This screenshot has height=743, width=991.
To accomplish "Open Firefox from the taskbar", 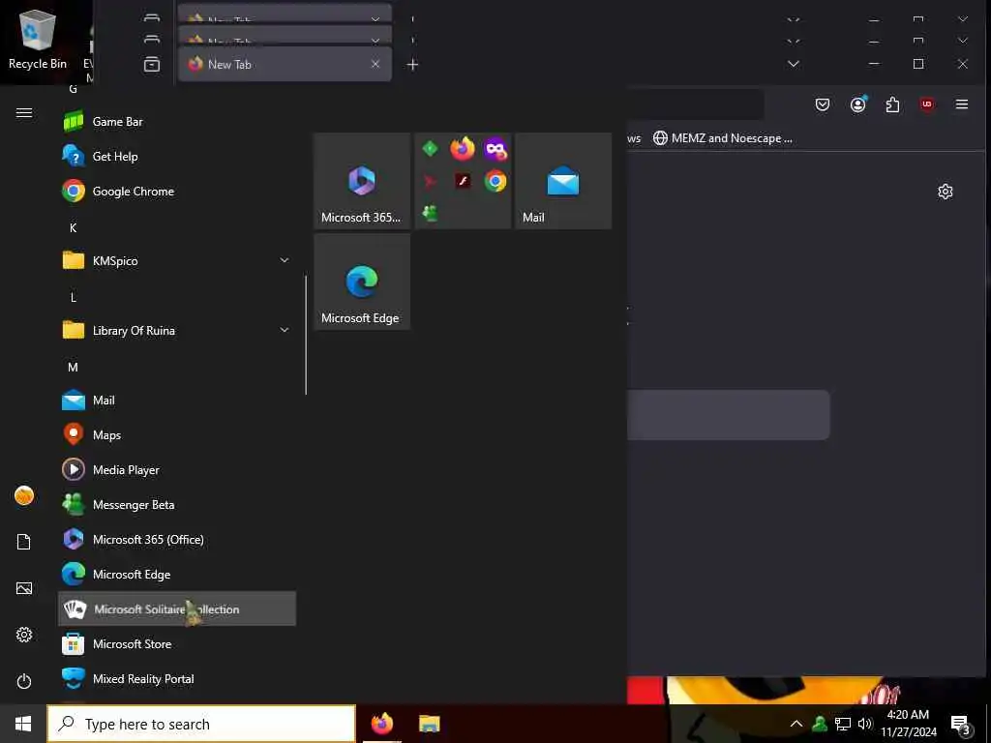I will 381,724.
